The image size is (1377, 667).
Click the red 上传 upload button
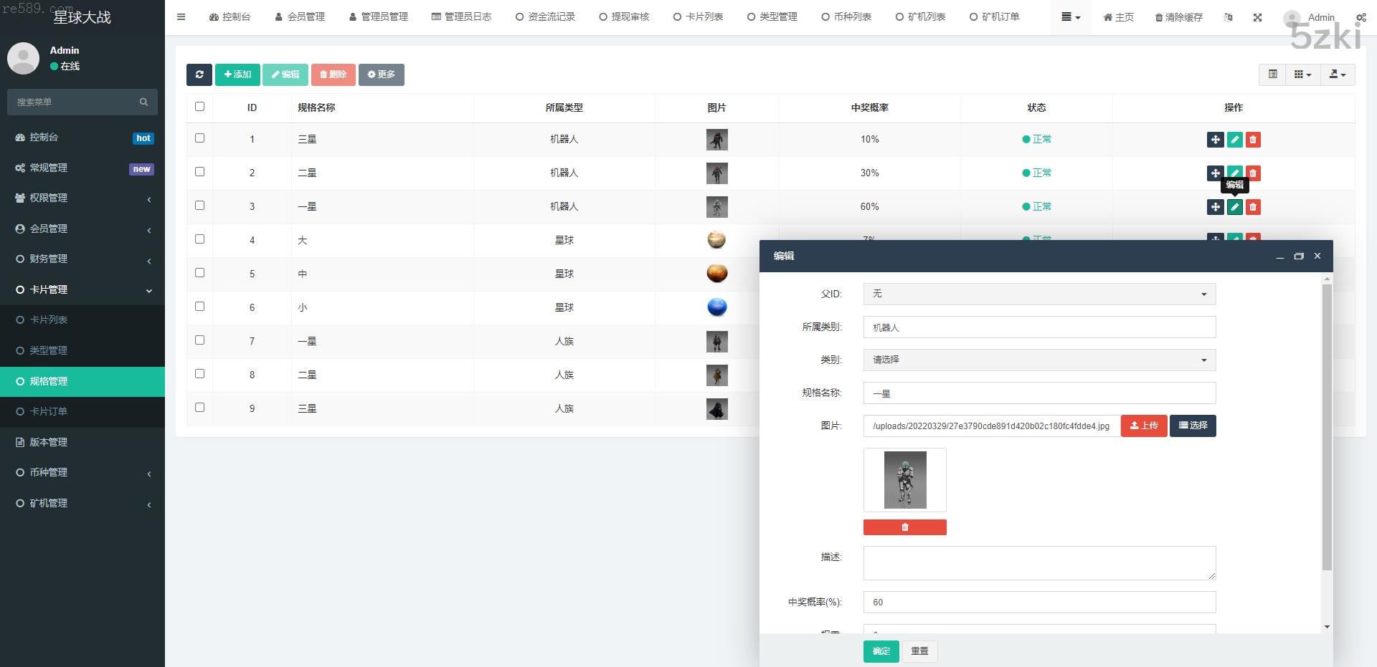[x=1143, y=426]
